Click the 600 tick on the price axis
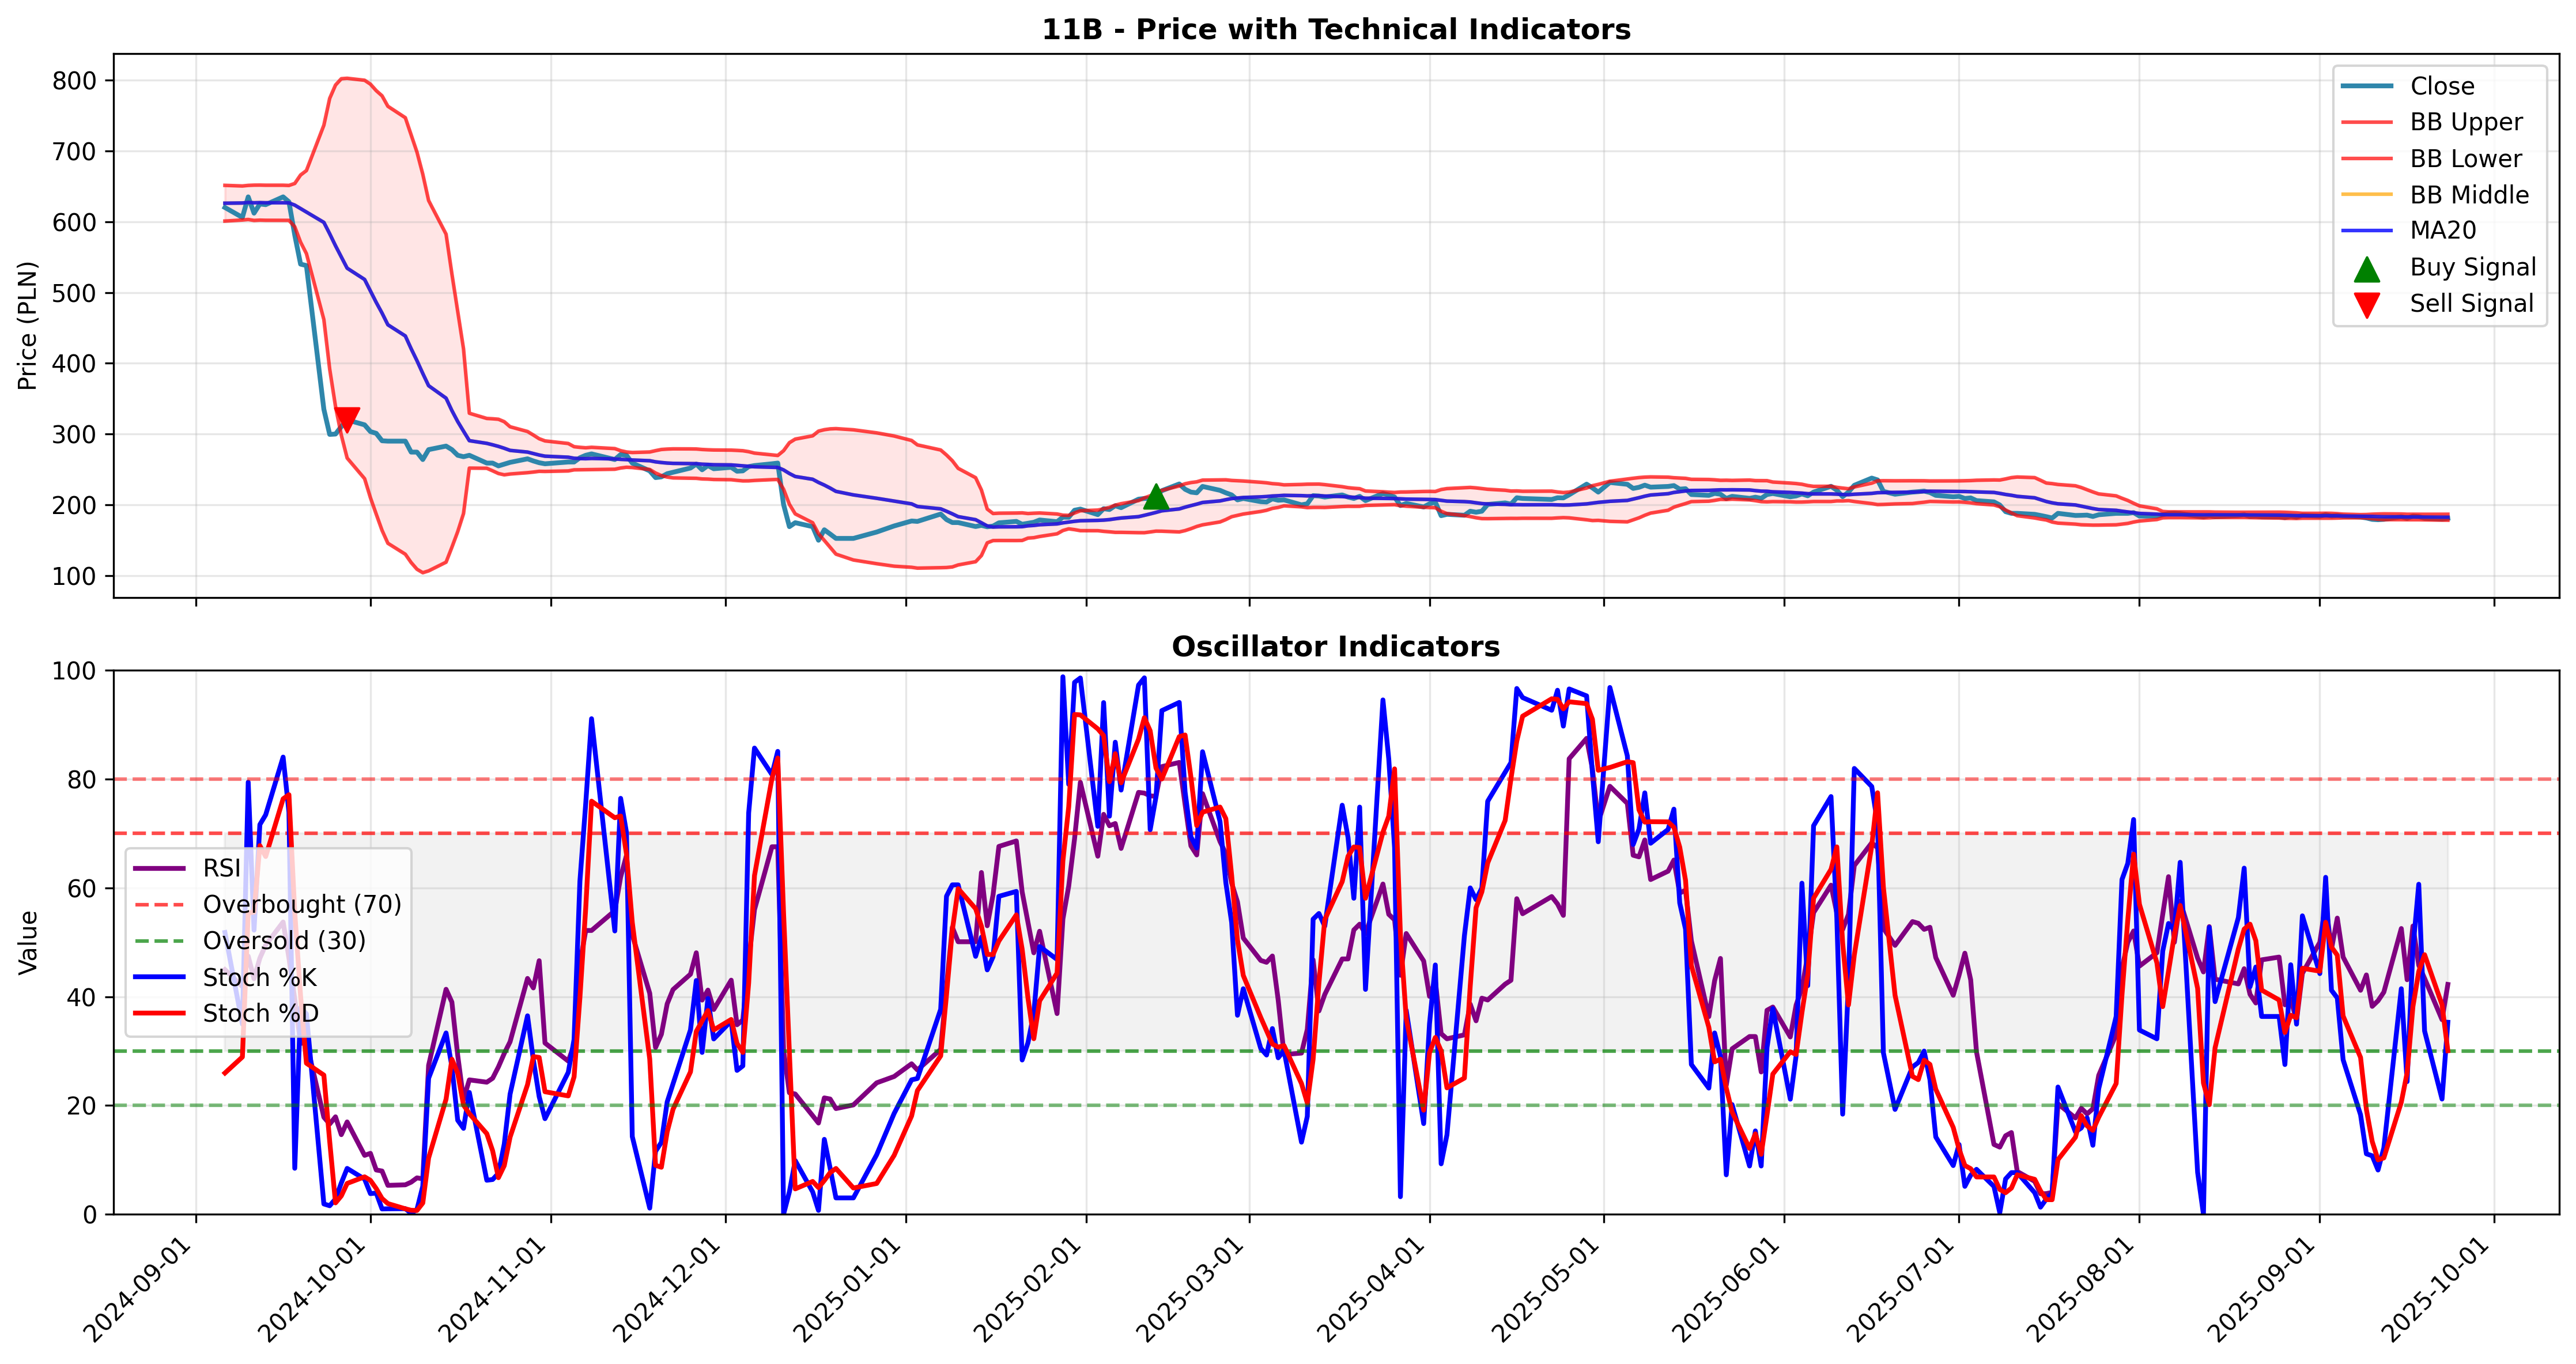2576x1364 pixels. [75, 222]
